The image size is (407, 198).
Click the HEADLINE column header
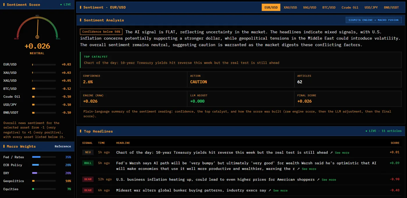123,143
